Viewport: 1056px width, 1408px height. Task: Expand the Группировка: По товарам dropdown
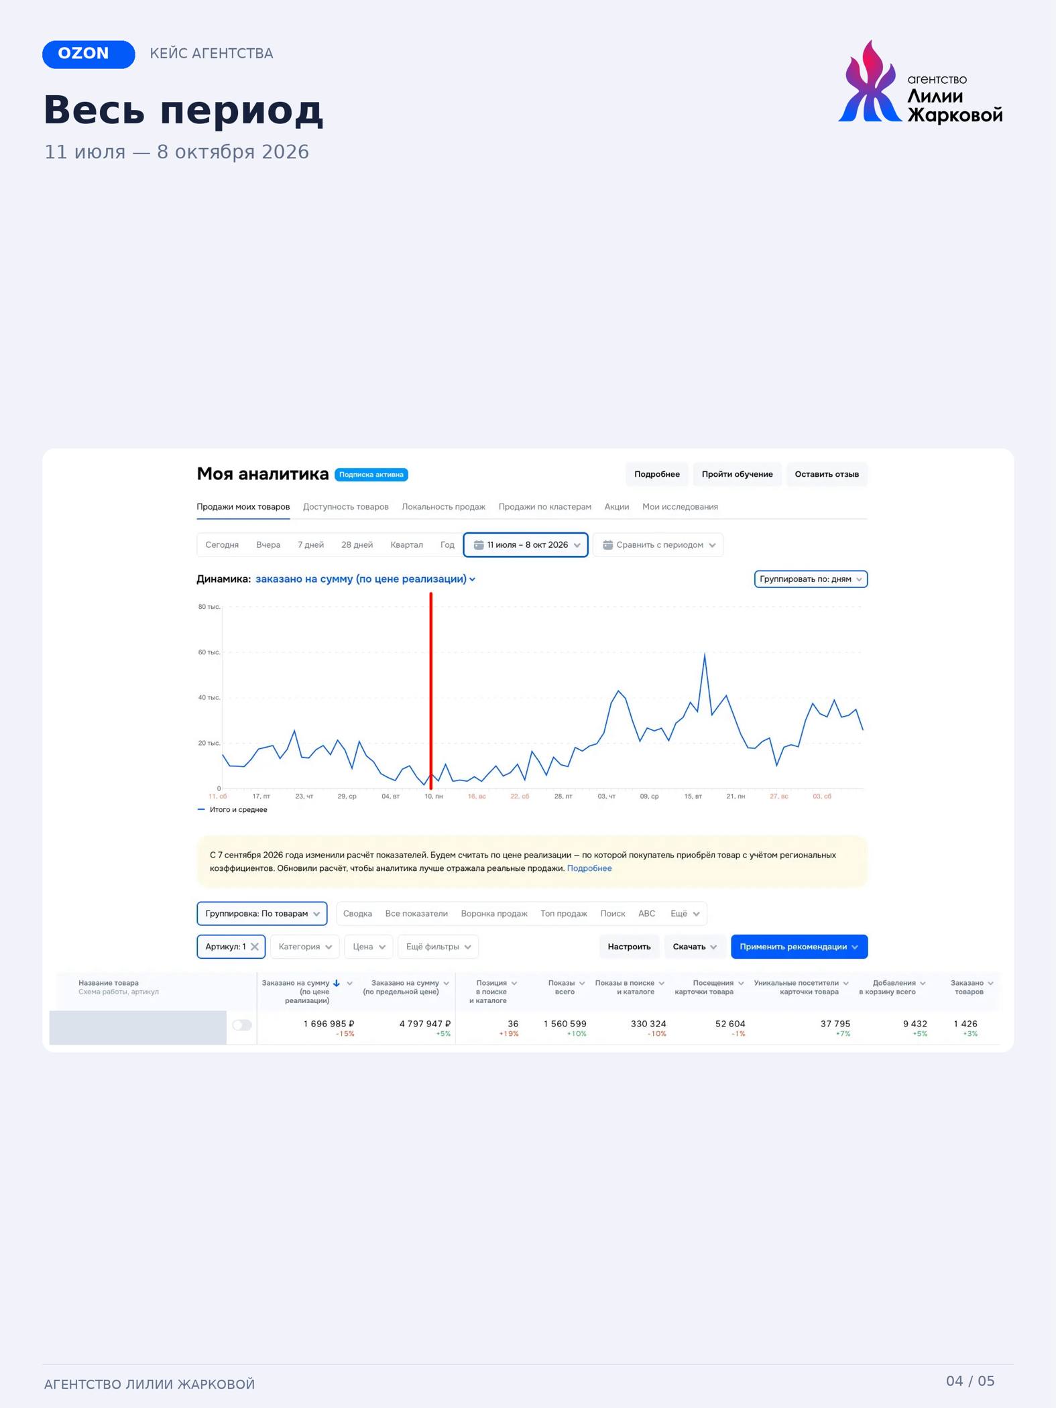pyautogui.click(x=262, y=914)
